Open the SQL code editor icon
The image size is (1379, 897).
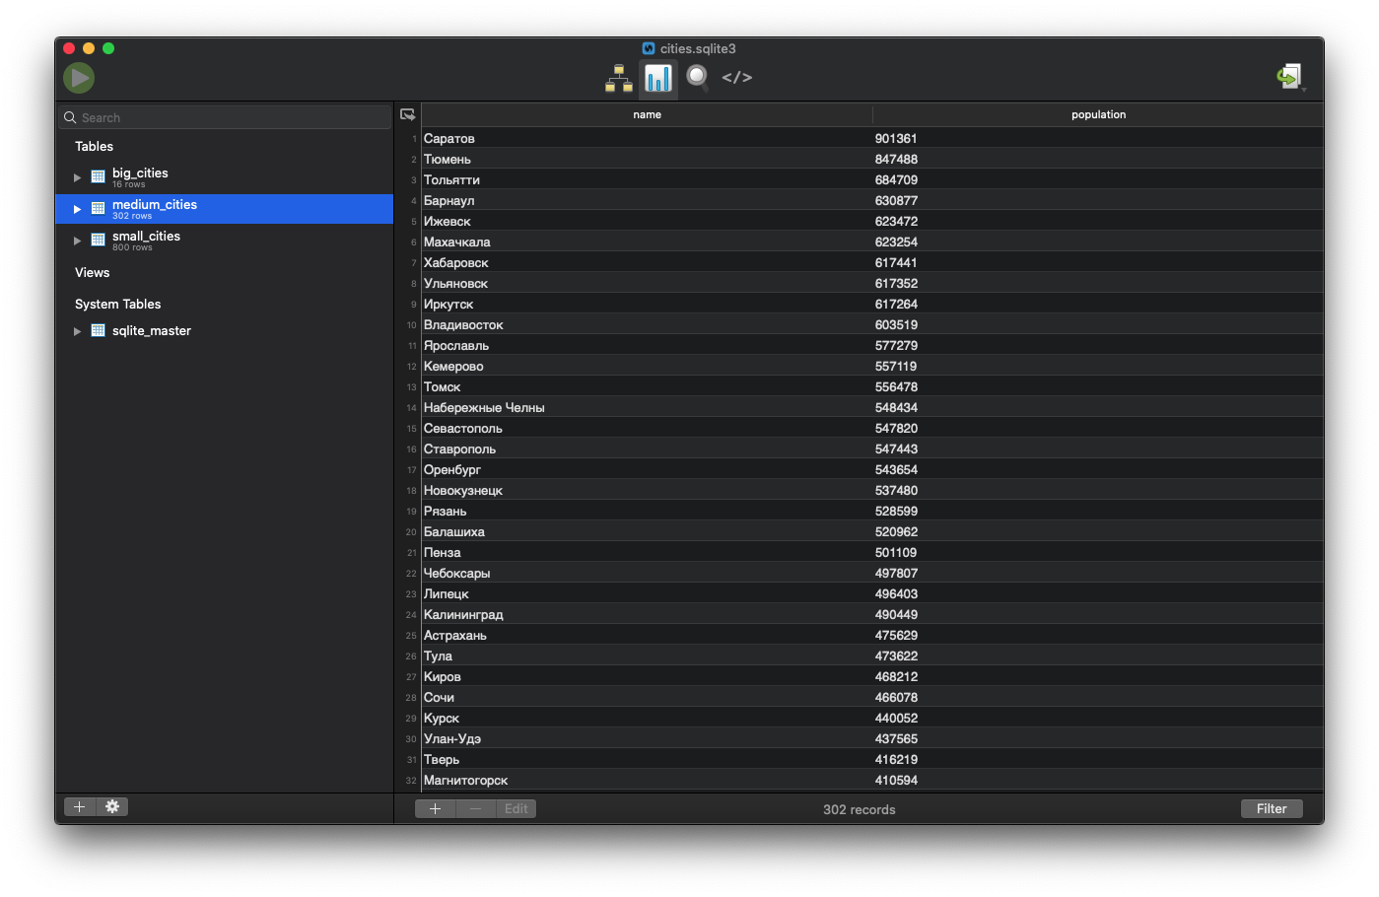click(x=737, y=77)
